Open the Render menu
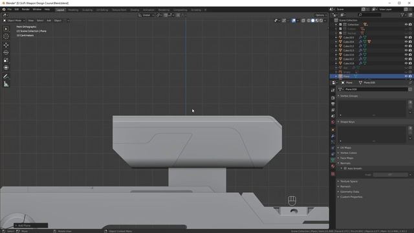The image size is (414, 233). click(x=26, y=9)
